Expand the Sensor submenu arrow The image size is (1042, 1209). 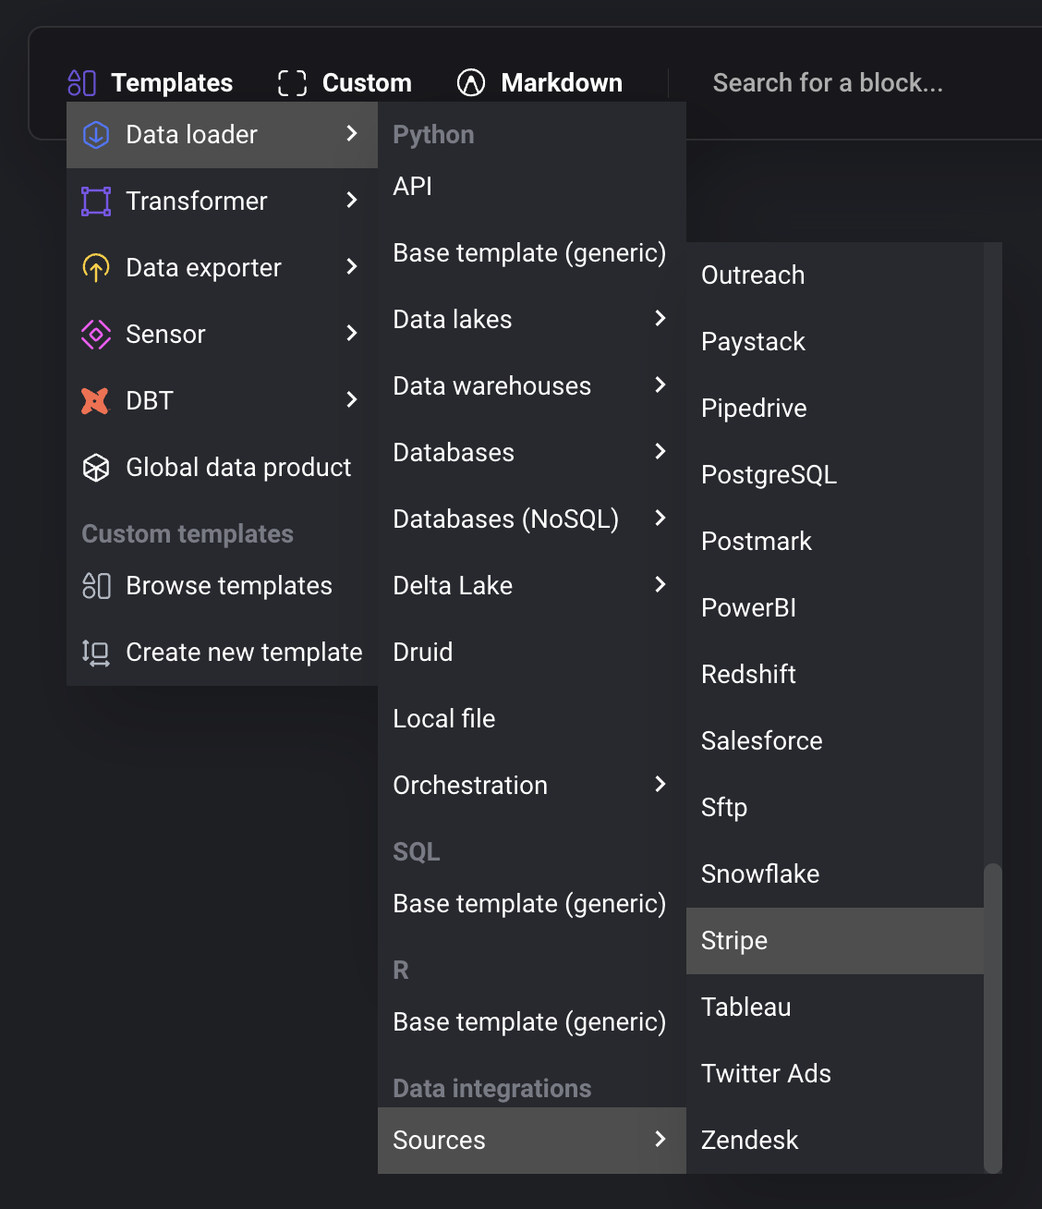(x=351, y=334)
